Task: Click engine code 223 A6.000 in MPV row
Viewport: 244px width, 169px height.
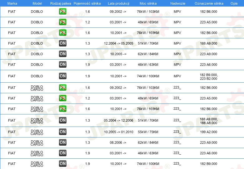Action: [208, 65]
